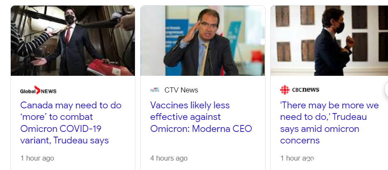Click the CBC News wordmark
388x170 pixels.
point(306,89)
